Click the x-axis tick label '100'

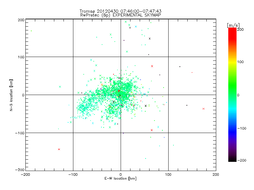[168, 174]
